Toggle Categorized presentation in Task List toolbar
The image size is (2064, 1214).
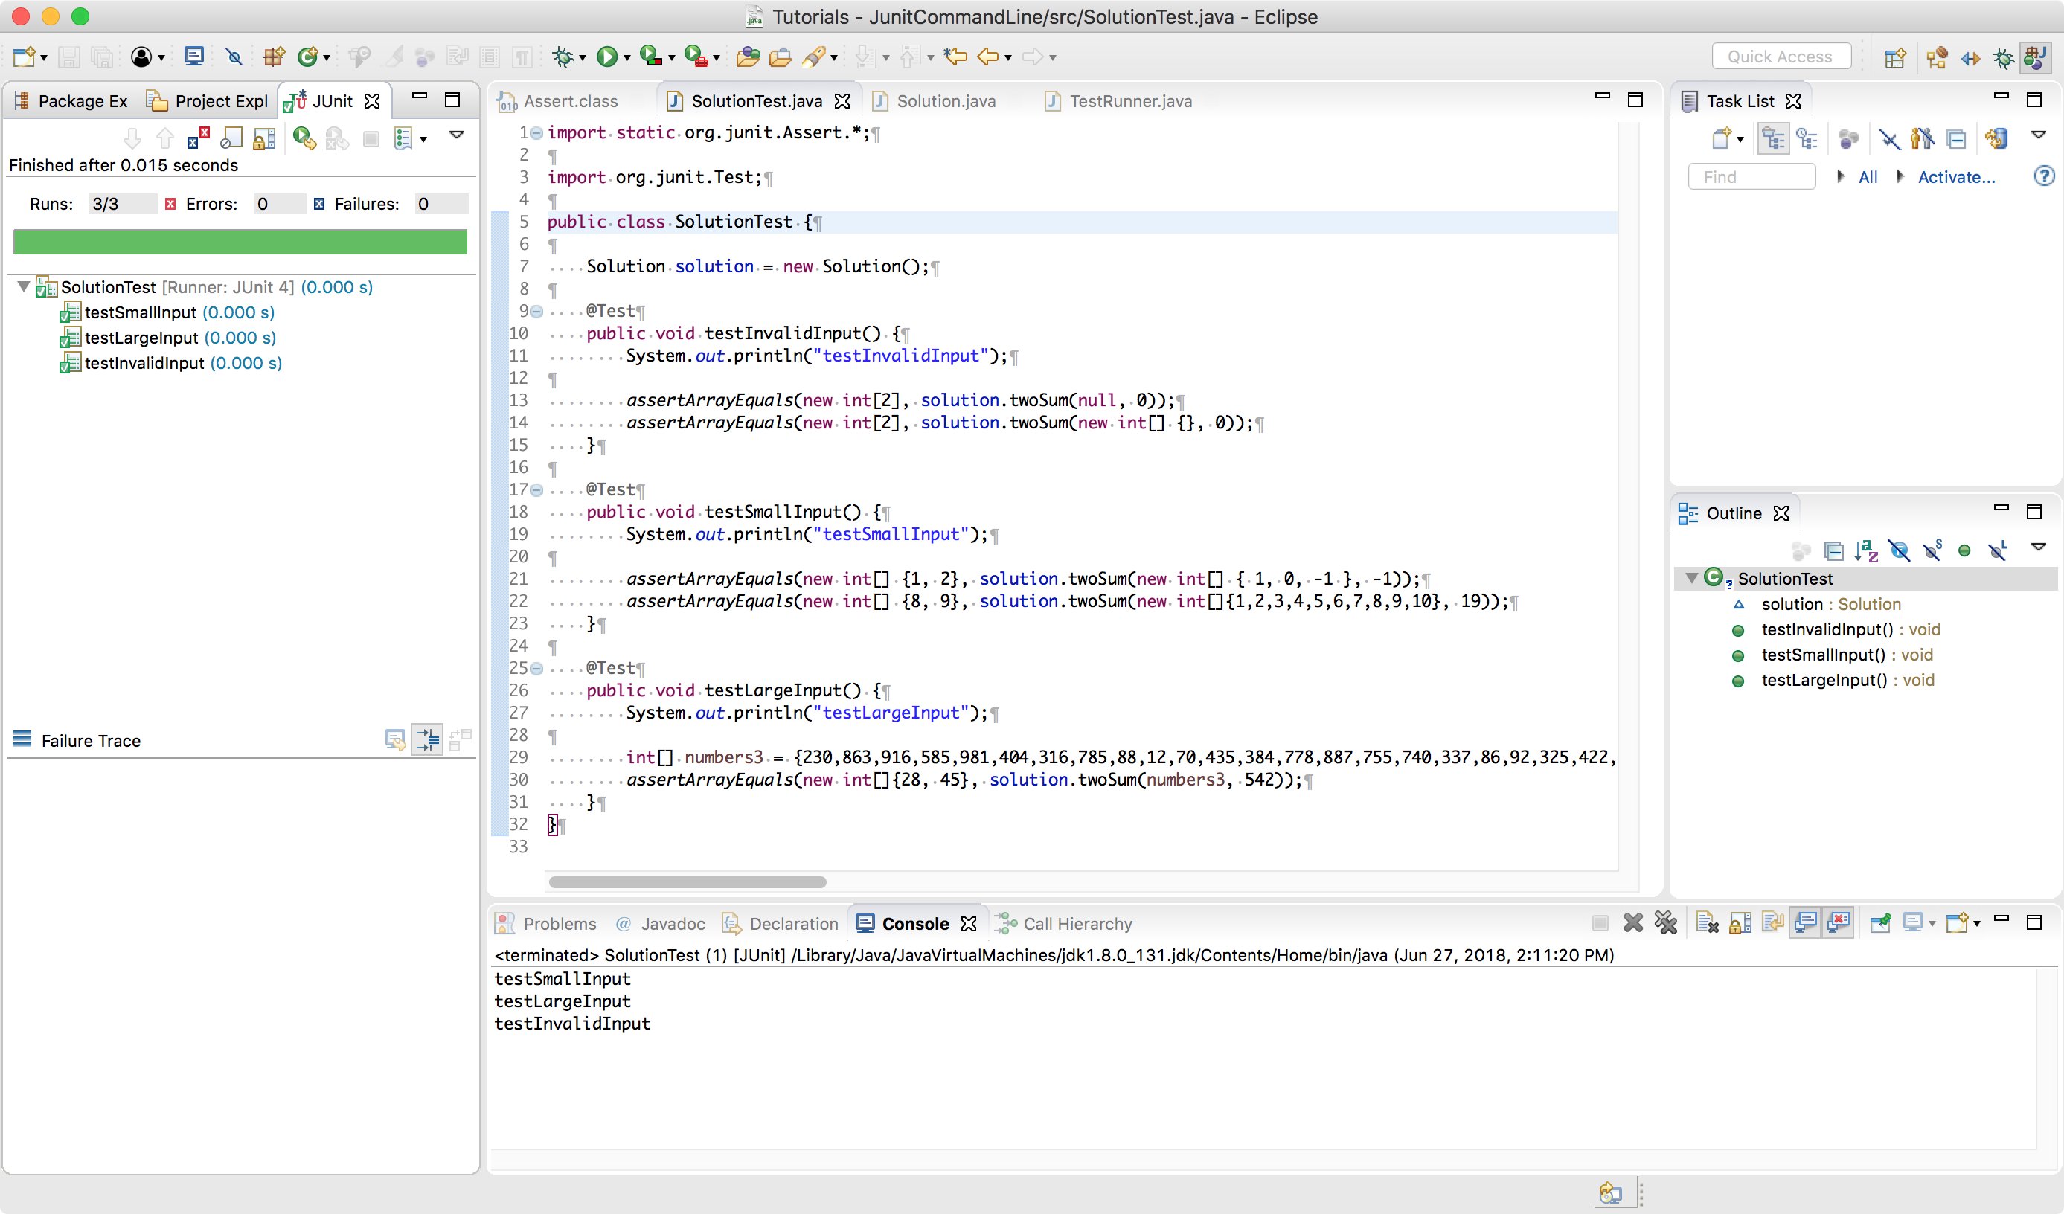click(1773, 139)
